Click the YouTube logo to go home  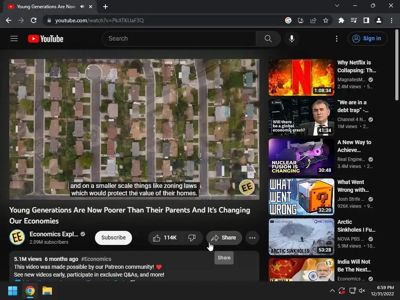click(46, 39)
